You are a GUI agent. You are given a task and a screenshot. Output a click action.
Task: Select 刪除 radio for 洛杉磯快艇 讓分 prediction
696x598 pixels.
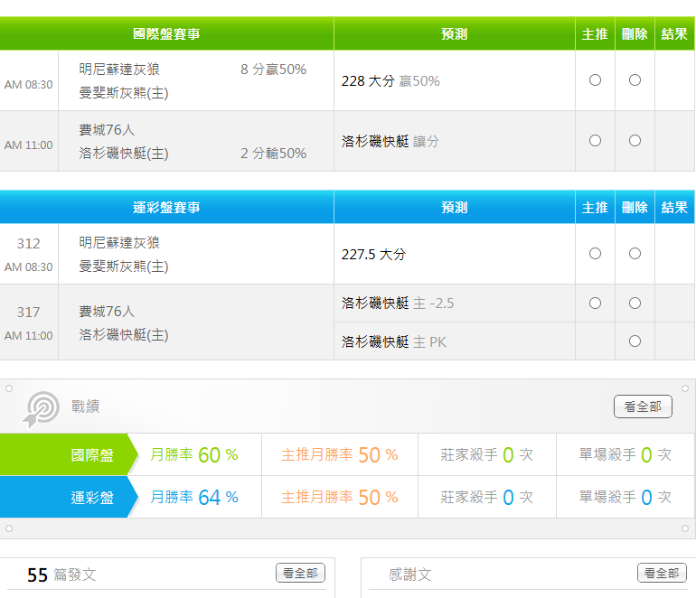(635, 141)
